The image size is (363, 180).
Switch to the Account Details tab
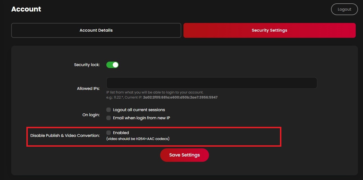click(96, 30)
